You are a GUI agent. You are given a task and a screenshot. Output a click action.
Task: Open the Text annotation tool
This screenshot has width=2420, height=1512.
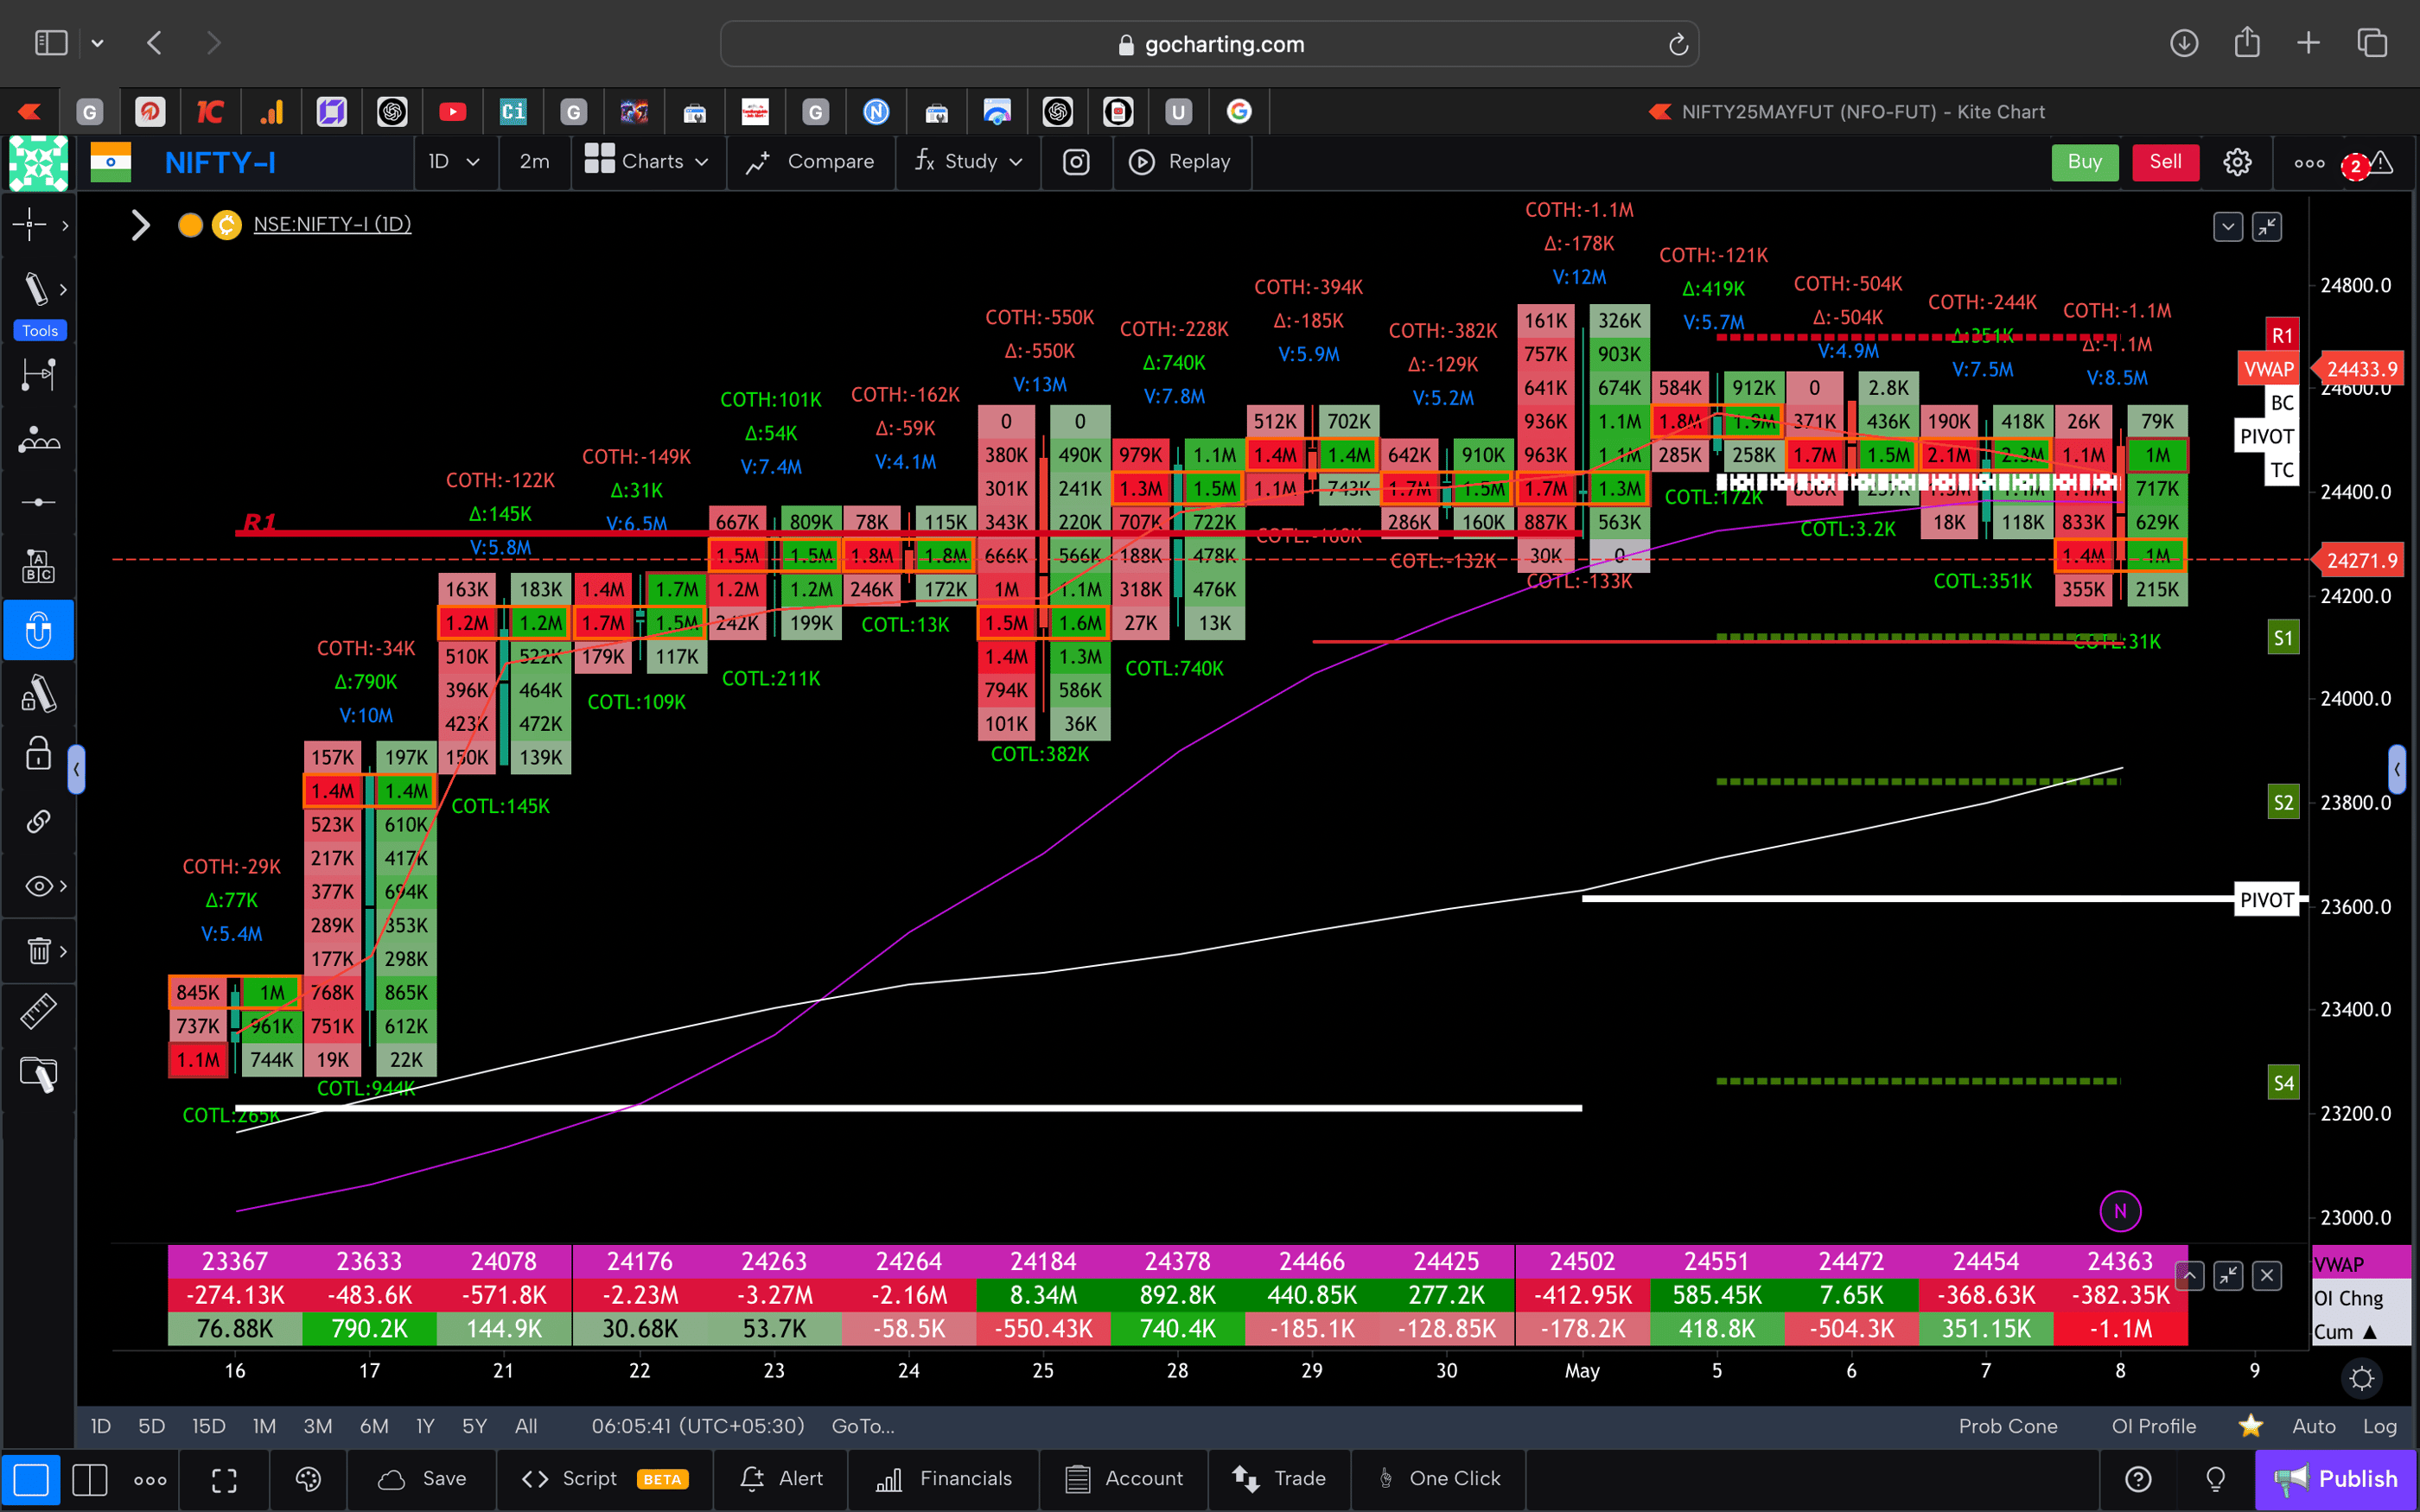pos(38,565)
